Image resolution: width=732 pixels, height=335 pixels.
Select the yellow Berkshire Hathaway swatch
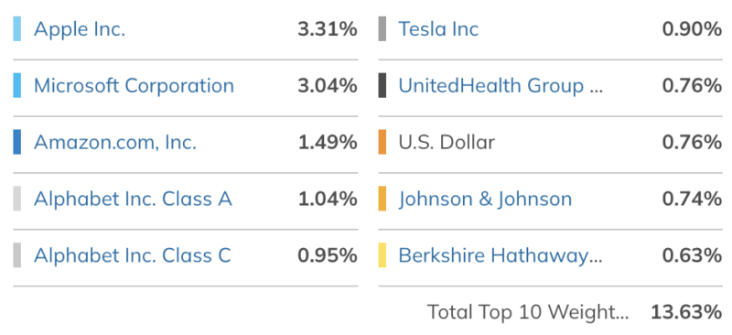[x=382, y=255]
